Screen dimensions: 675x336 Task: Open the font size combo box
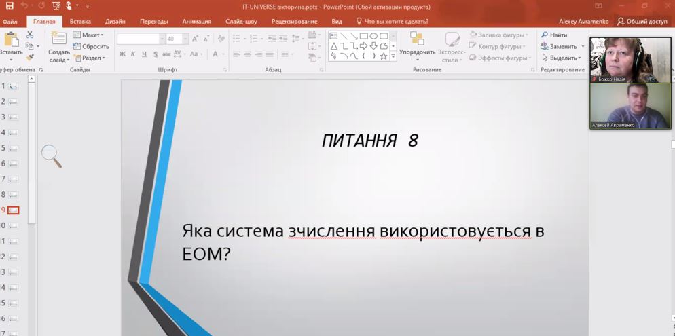175,39
